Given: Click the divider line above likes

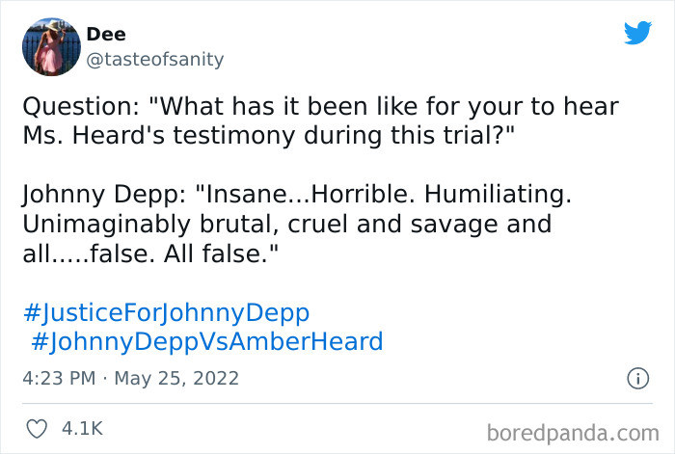Looking at the screenshot, I should tap(337, 404).
